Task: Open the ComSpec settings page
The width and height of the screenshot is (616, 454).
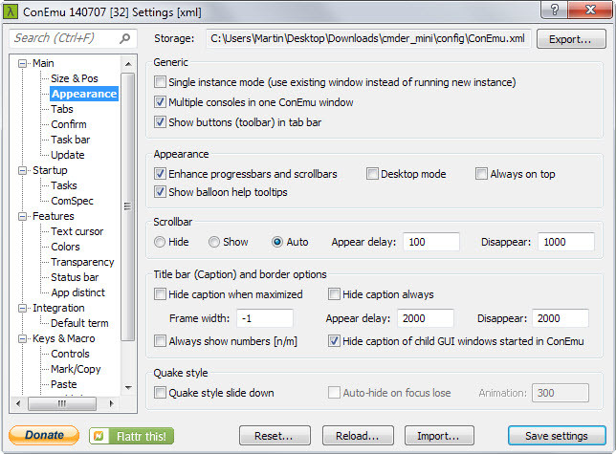Action: coord(72,201)
